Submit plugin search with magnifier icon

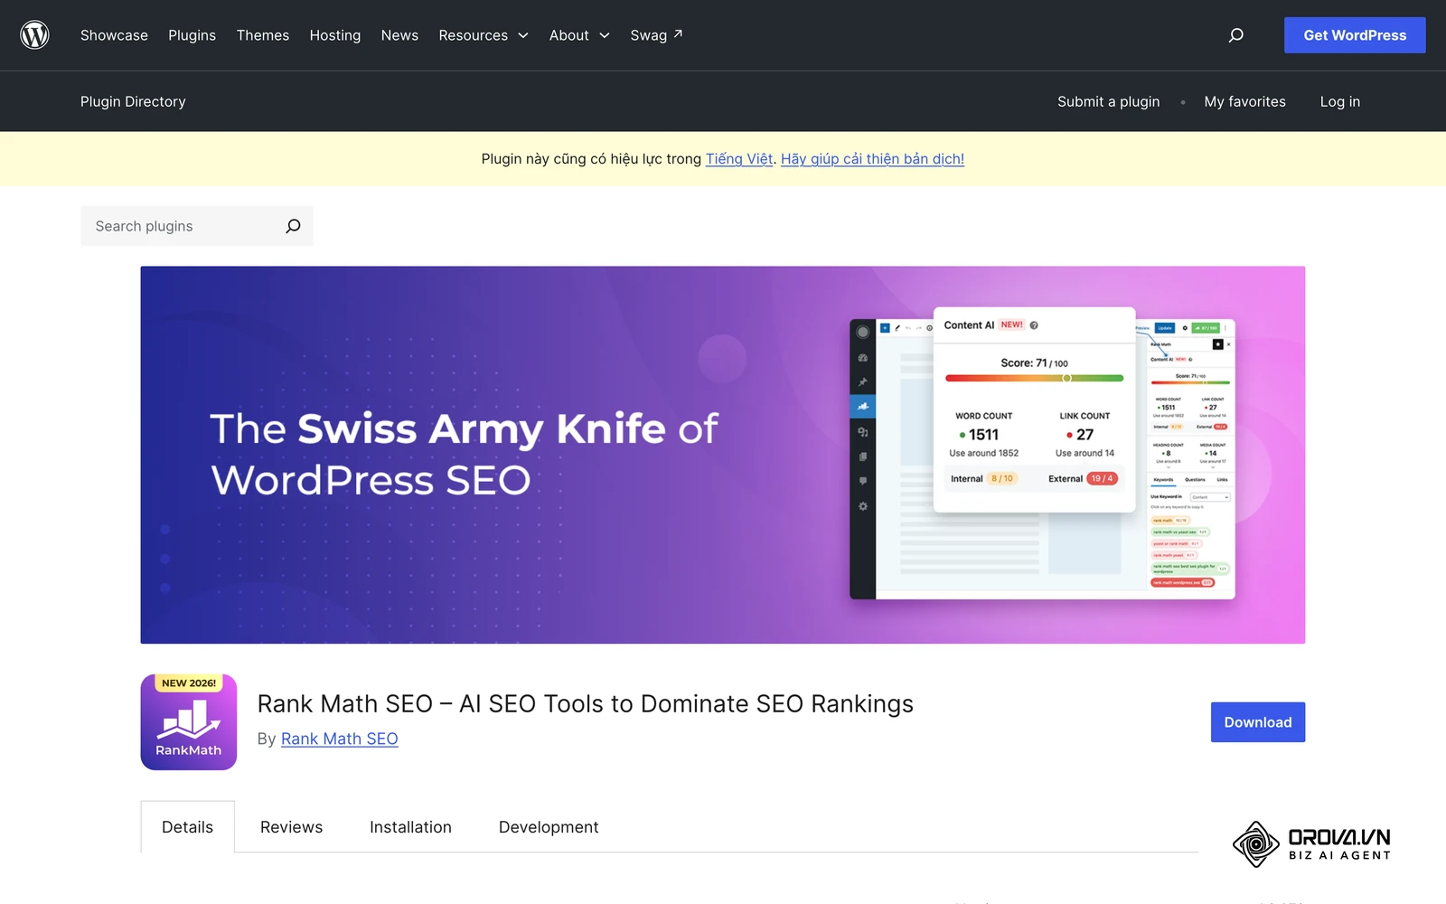[293, 226]
